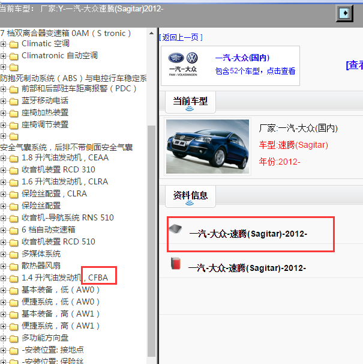Open first 一汽-大众-速腾(Sagitar)-2012- entry with gray book
The width and height of the screenshot is (363, 364).
pos(248,234)
